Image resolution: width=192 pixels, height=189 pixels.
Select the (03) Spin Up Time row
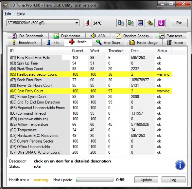point(91,63)
